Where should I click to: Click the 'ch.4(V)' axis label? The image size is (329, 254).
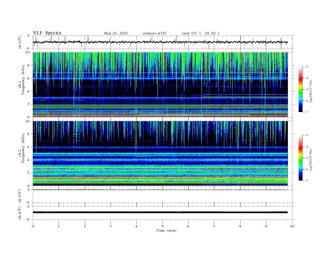click(20, 213)
